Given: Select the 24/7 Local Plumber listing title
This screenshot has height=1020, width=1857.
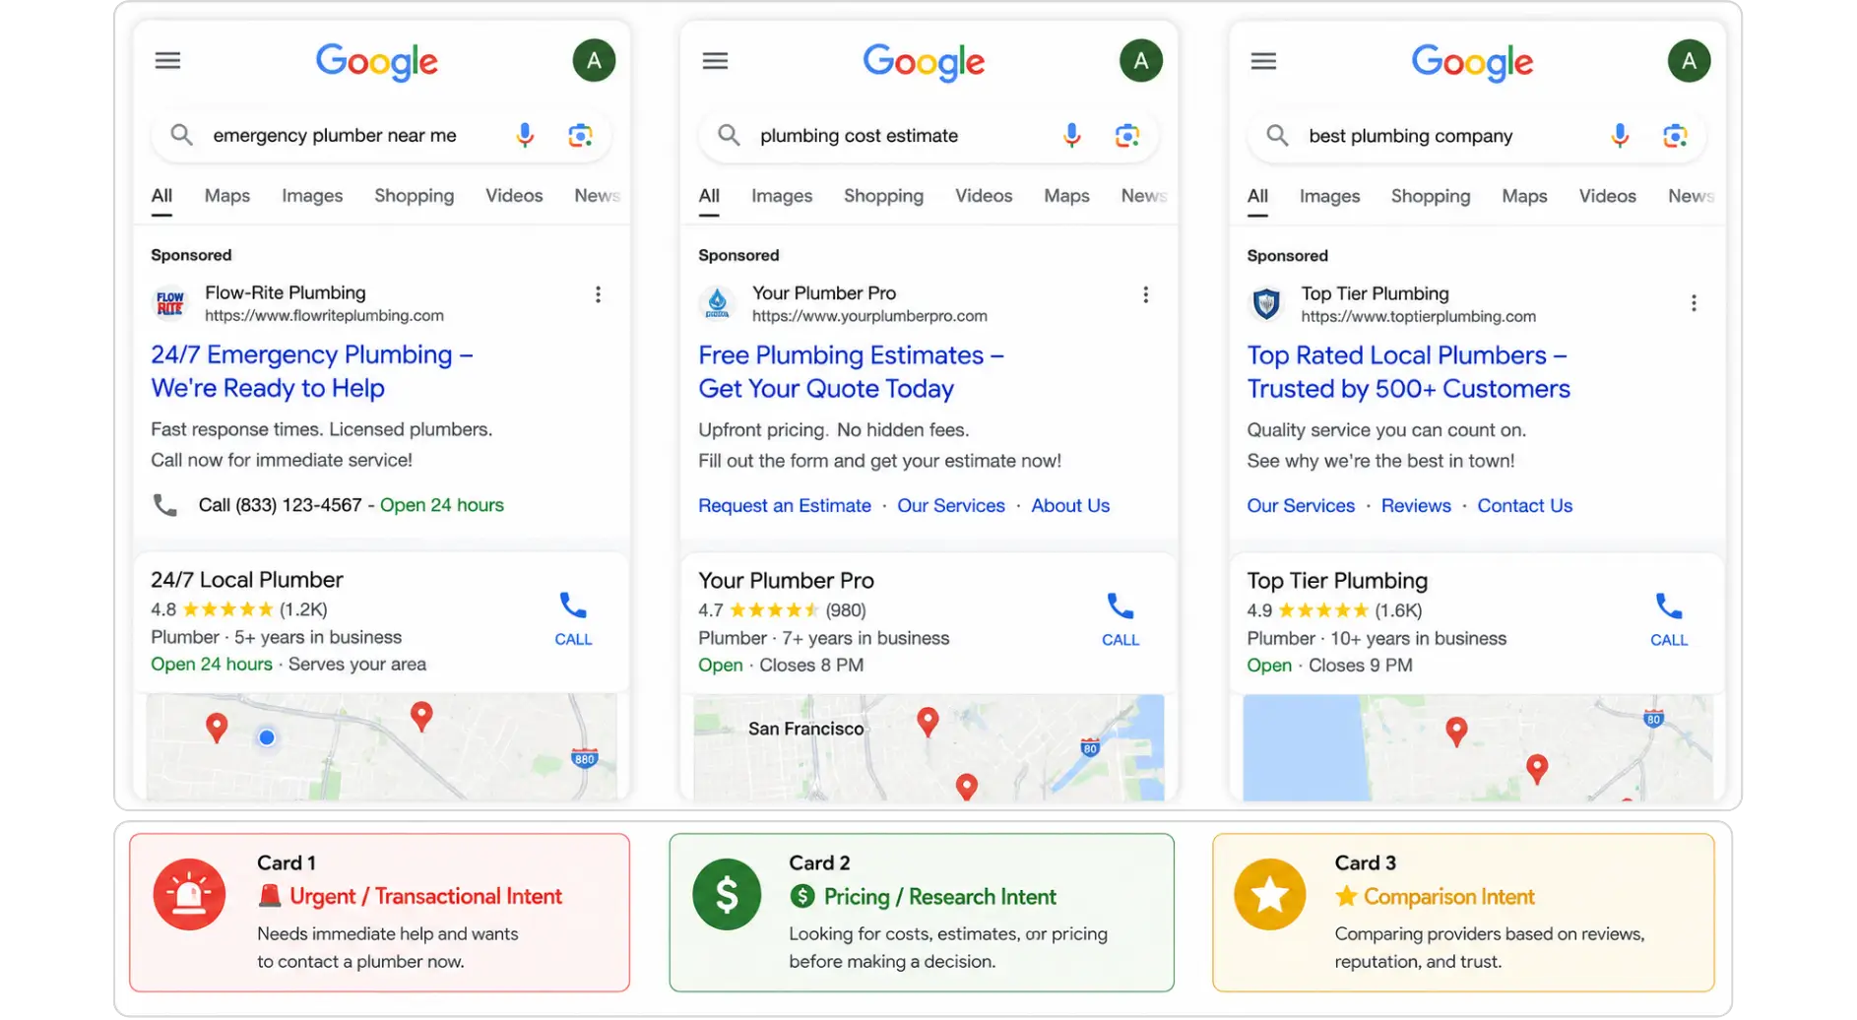Looking at the screenshot, I should coord(247,579).
